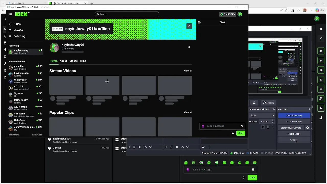
Task: Click View all for Popular Clips
Action: click(x=188, y=112)
